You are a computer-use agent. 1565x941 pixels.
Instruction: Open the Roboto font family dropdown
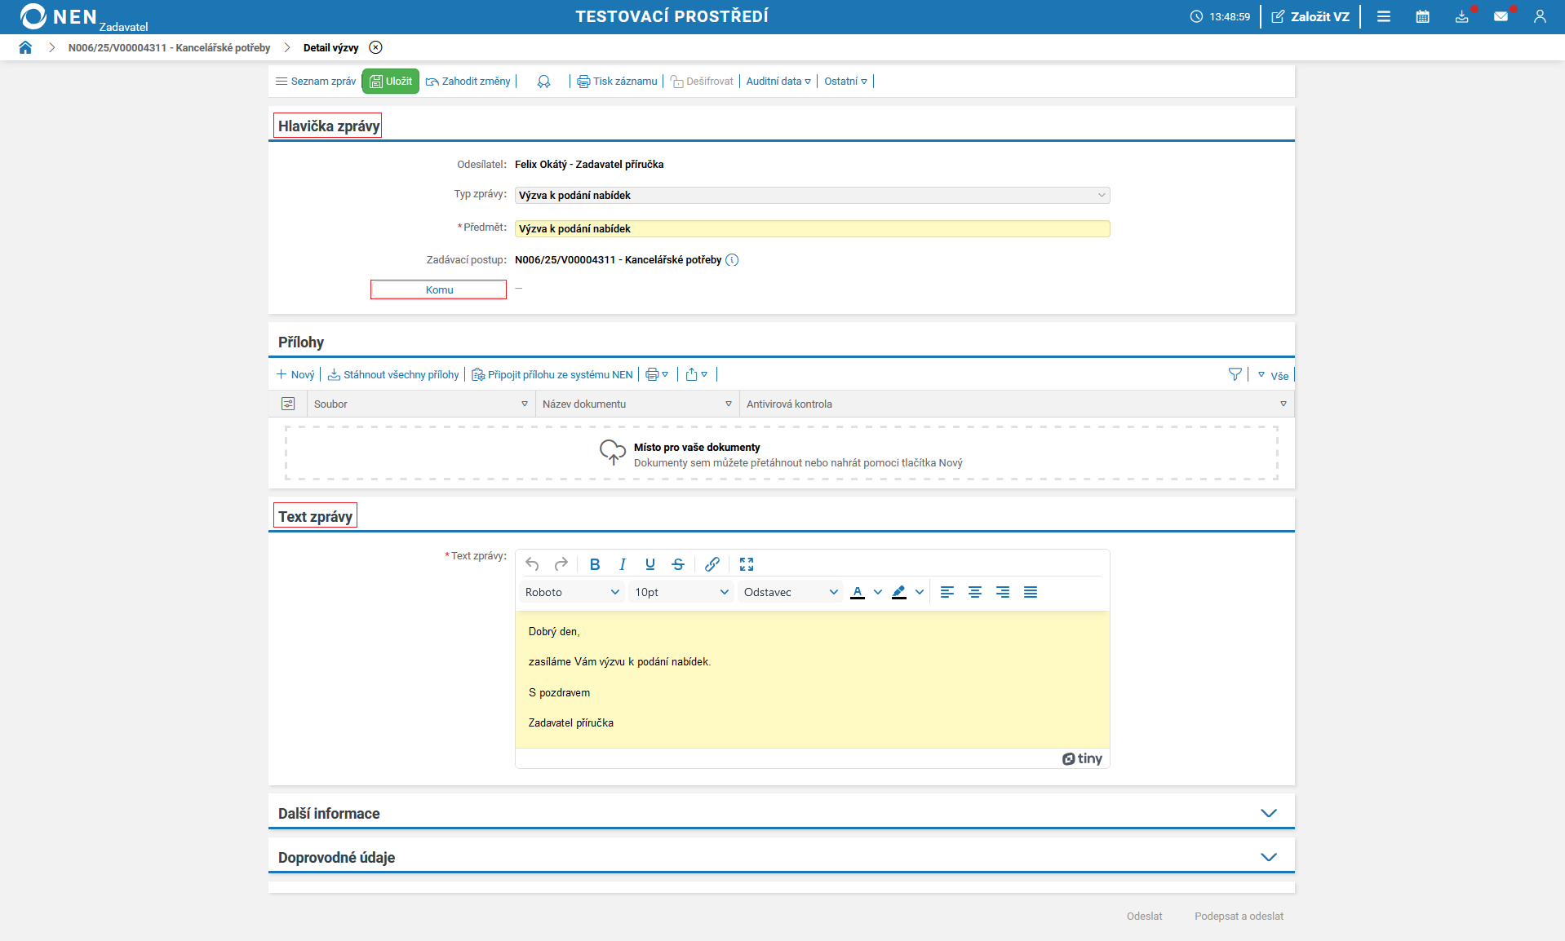click(572, 593)
